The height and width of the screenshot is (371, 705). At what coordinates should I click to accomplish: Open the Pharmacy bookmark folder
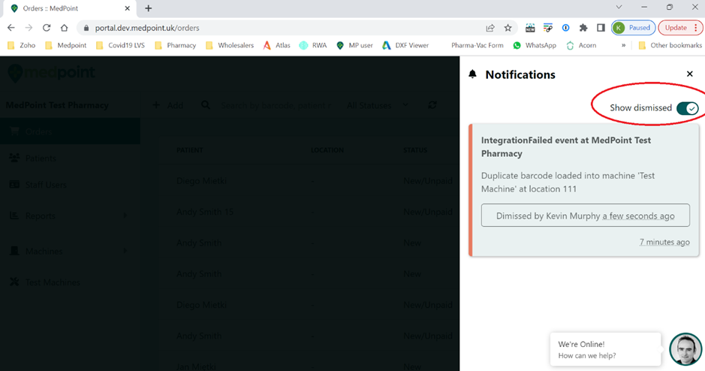176,45
